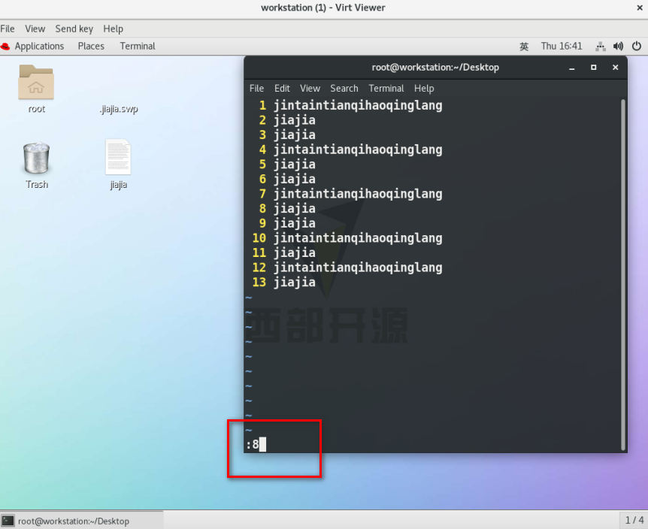
Task: Open the volume speaker tray icon
Action: coord(618,47)
